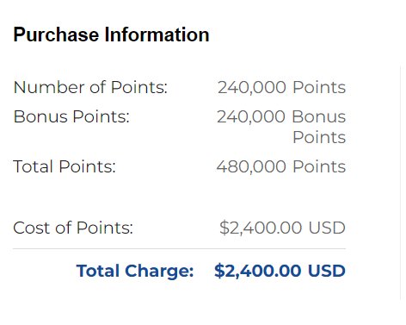This screenshot has height=325, width=406.
Task: Select the Total Points label
Action: [x=65, y=166]
